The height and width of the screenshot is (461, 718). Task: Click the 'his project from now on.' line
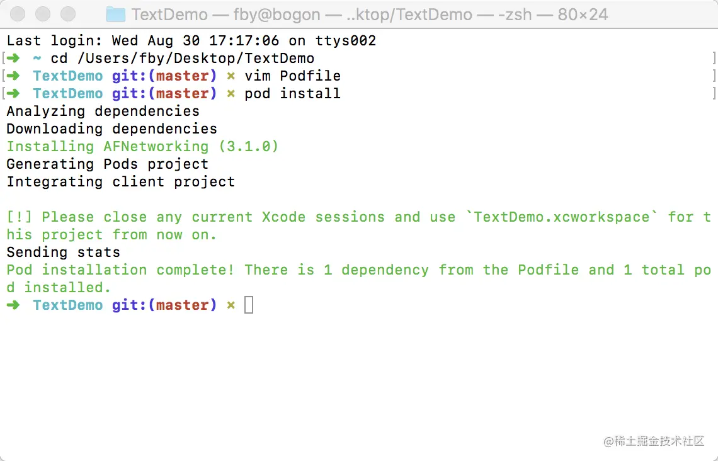[x=111, y=235]
